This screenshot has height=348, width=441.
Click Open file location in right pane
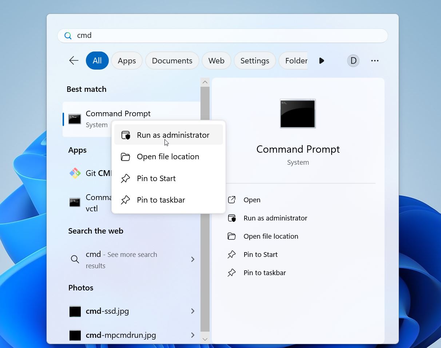271,236
